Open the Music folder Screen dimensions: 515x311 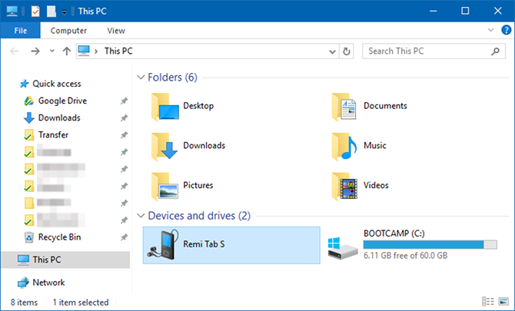(x=359, y=146)
